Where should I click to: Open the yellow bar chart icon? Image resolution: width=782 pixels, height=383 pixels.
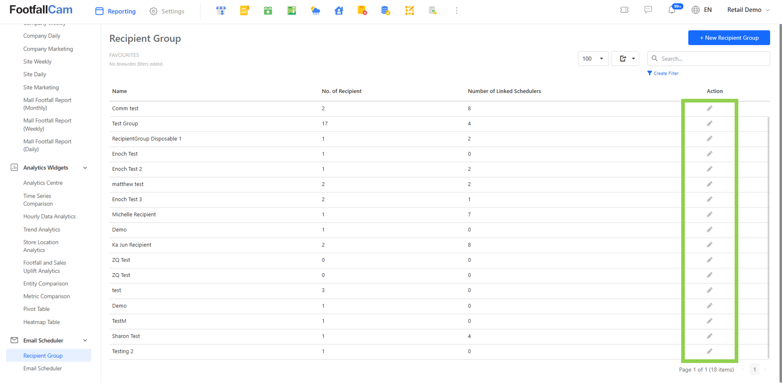[x=244, y=11]
